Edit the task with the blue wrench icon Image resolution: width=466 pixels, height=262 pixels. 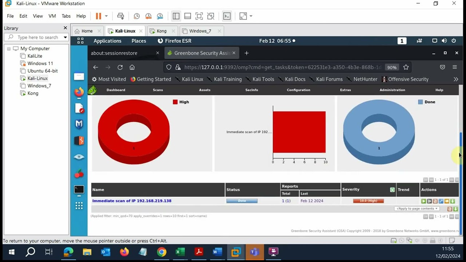441,201
